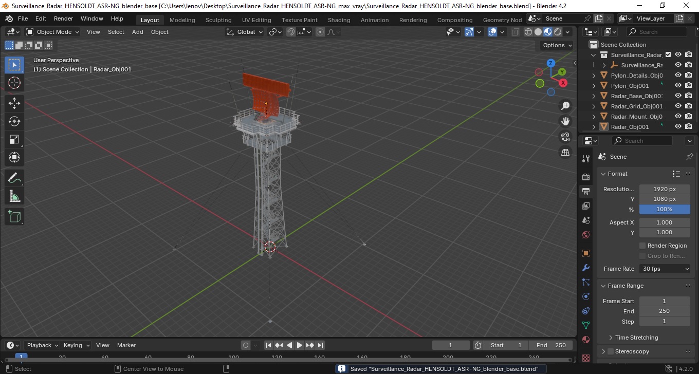Enable the Render Region checkbox
Viewport: 699px width, 374px height.
[x=642, y=246]
